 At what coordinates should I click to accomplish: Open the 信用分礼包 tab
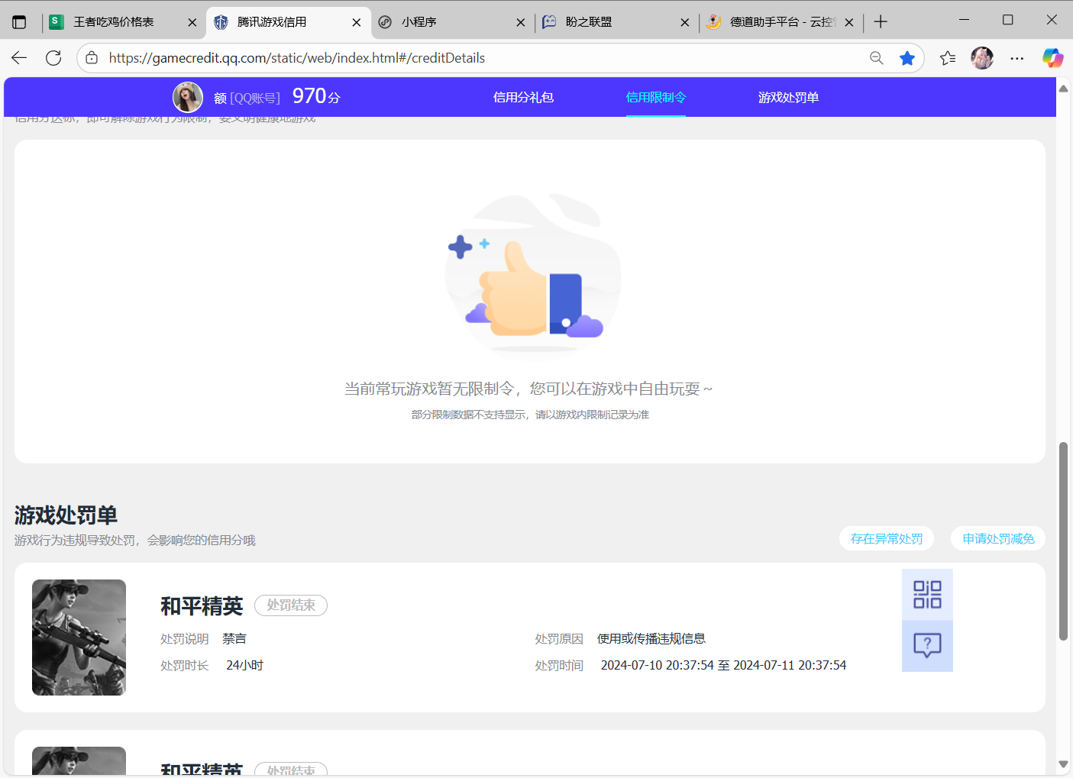point(523,97)
